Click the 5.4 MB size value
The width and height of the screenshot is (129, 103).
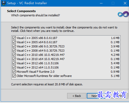(115, 63)
